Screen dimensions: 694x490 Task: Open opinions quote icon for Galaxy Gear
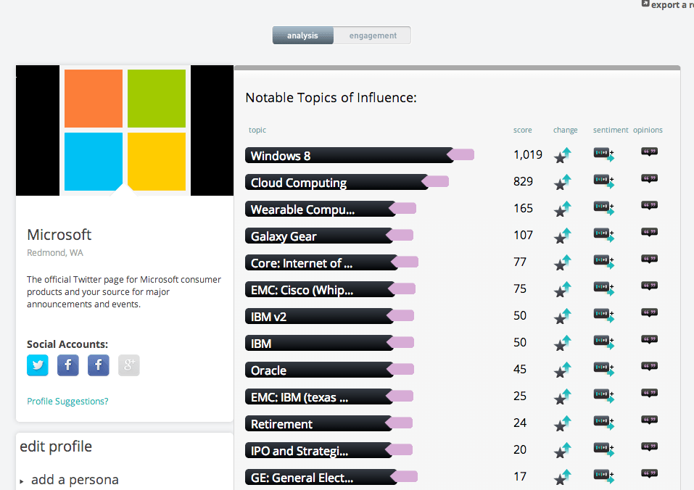click(x=649, y=233)
